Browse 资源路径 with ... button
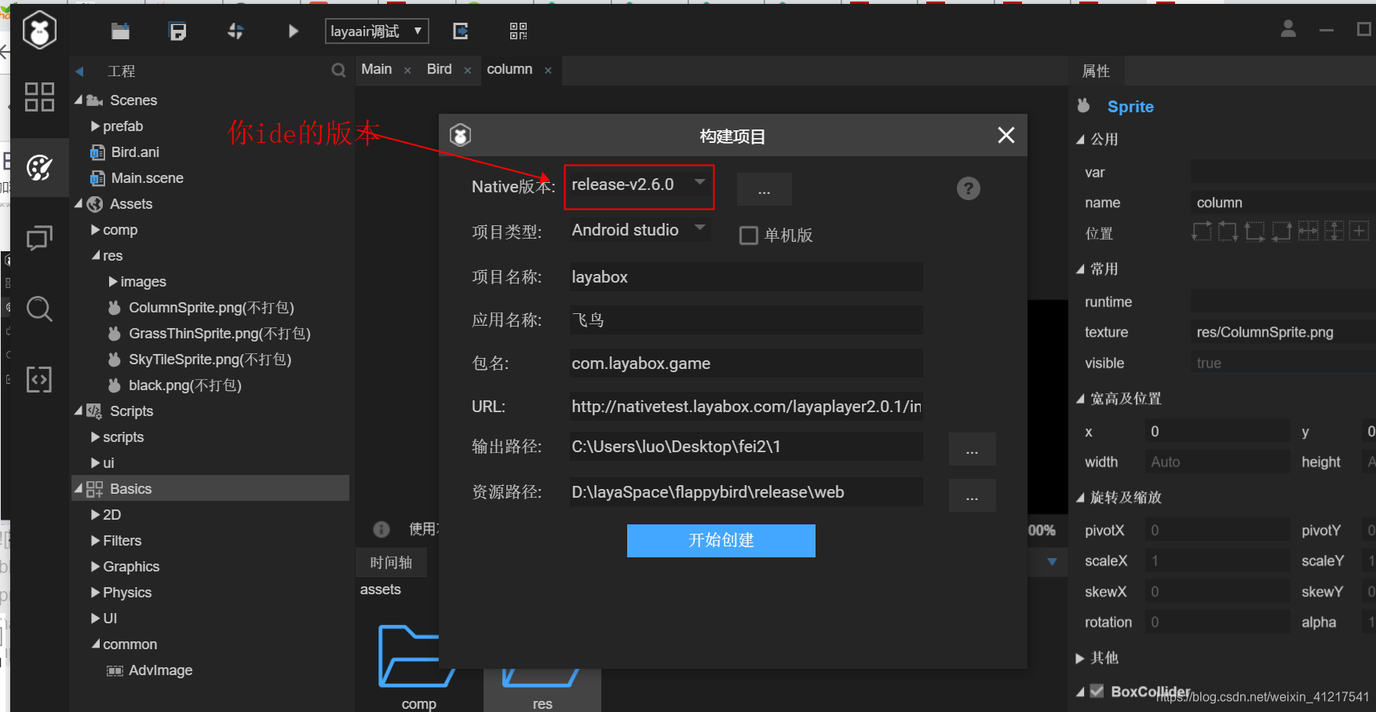The height and width of the screenshot is (712, 1376). click(x=972, y=495)
